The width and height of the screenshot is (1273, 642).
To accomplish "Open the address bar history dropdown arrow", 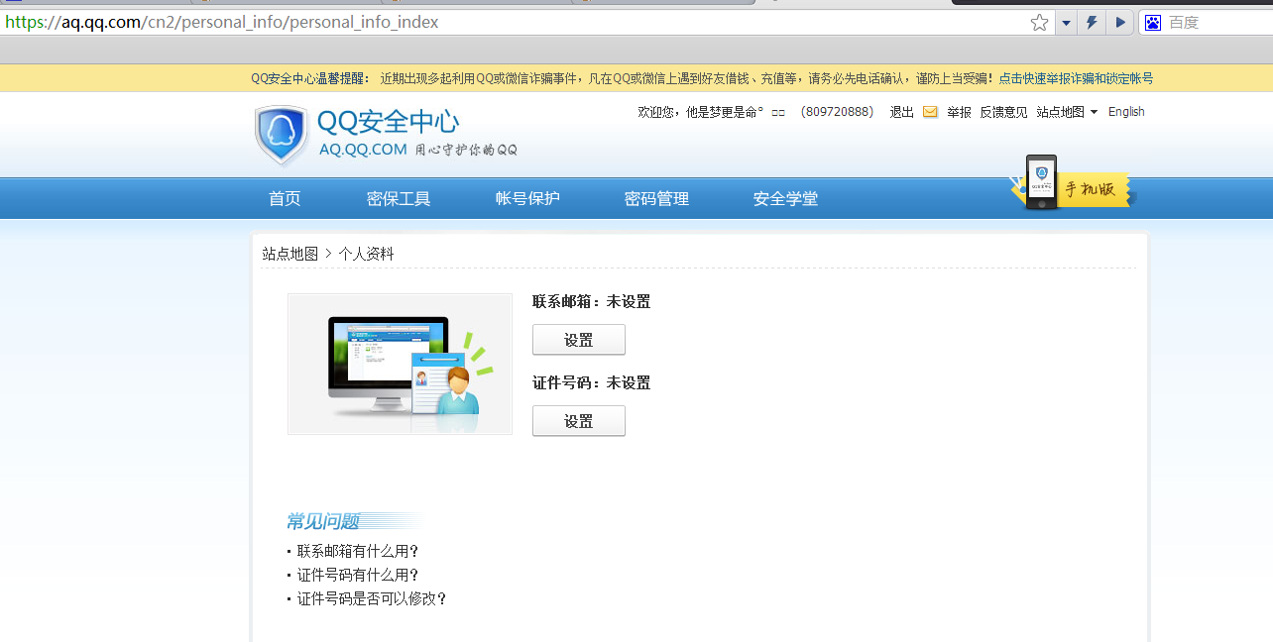I will (x=1067, y=23).
